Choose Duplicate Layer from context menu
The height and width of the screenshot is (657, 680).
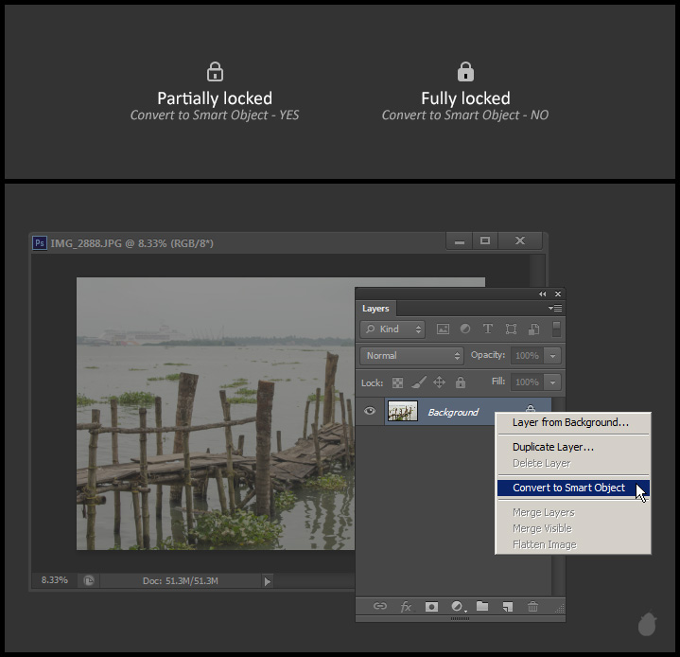pos(552,447)
